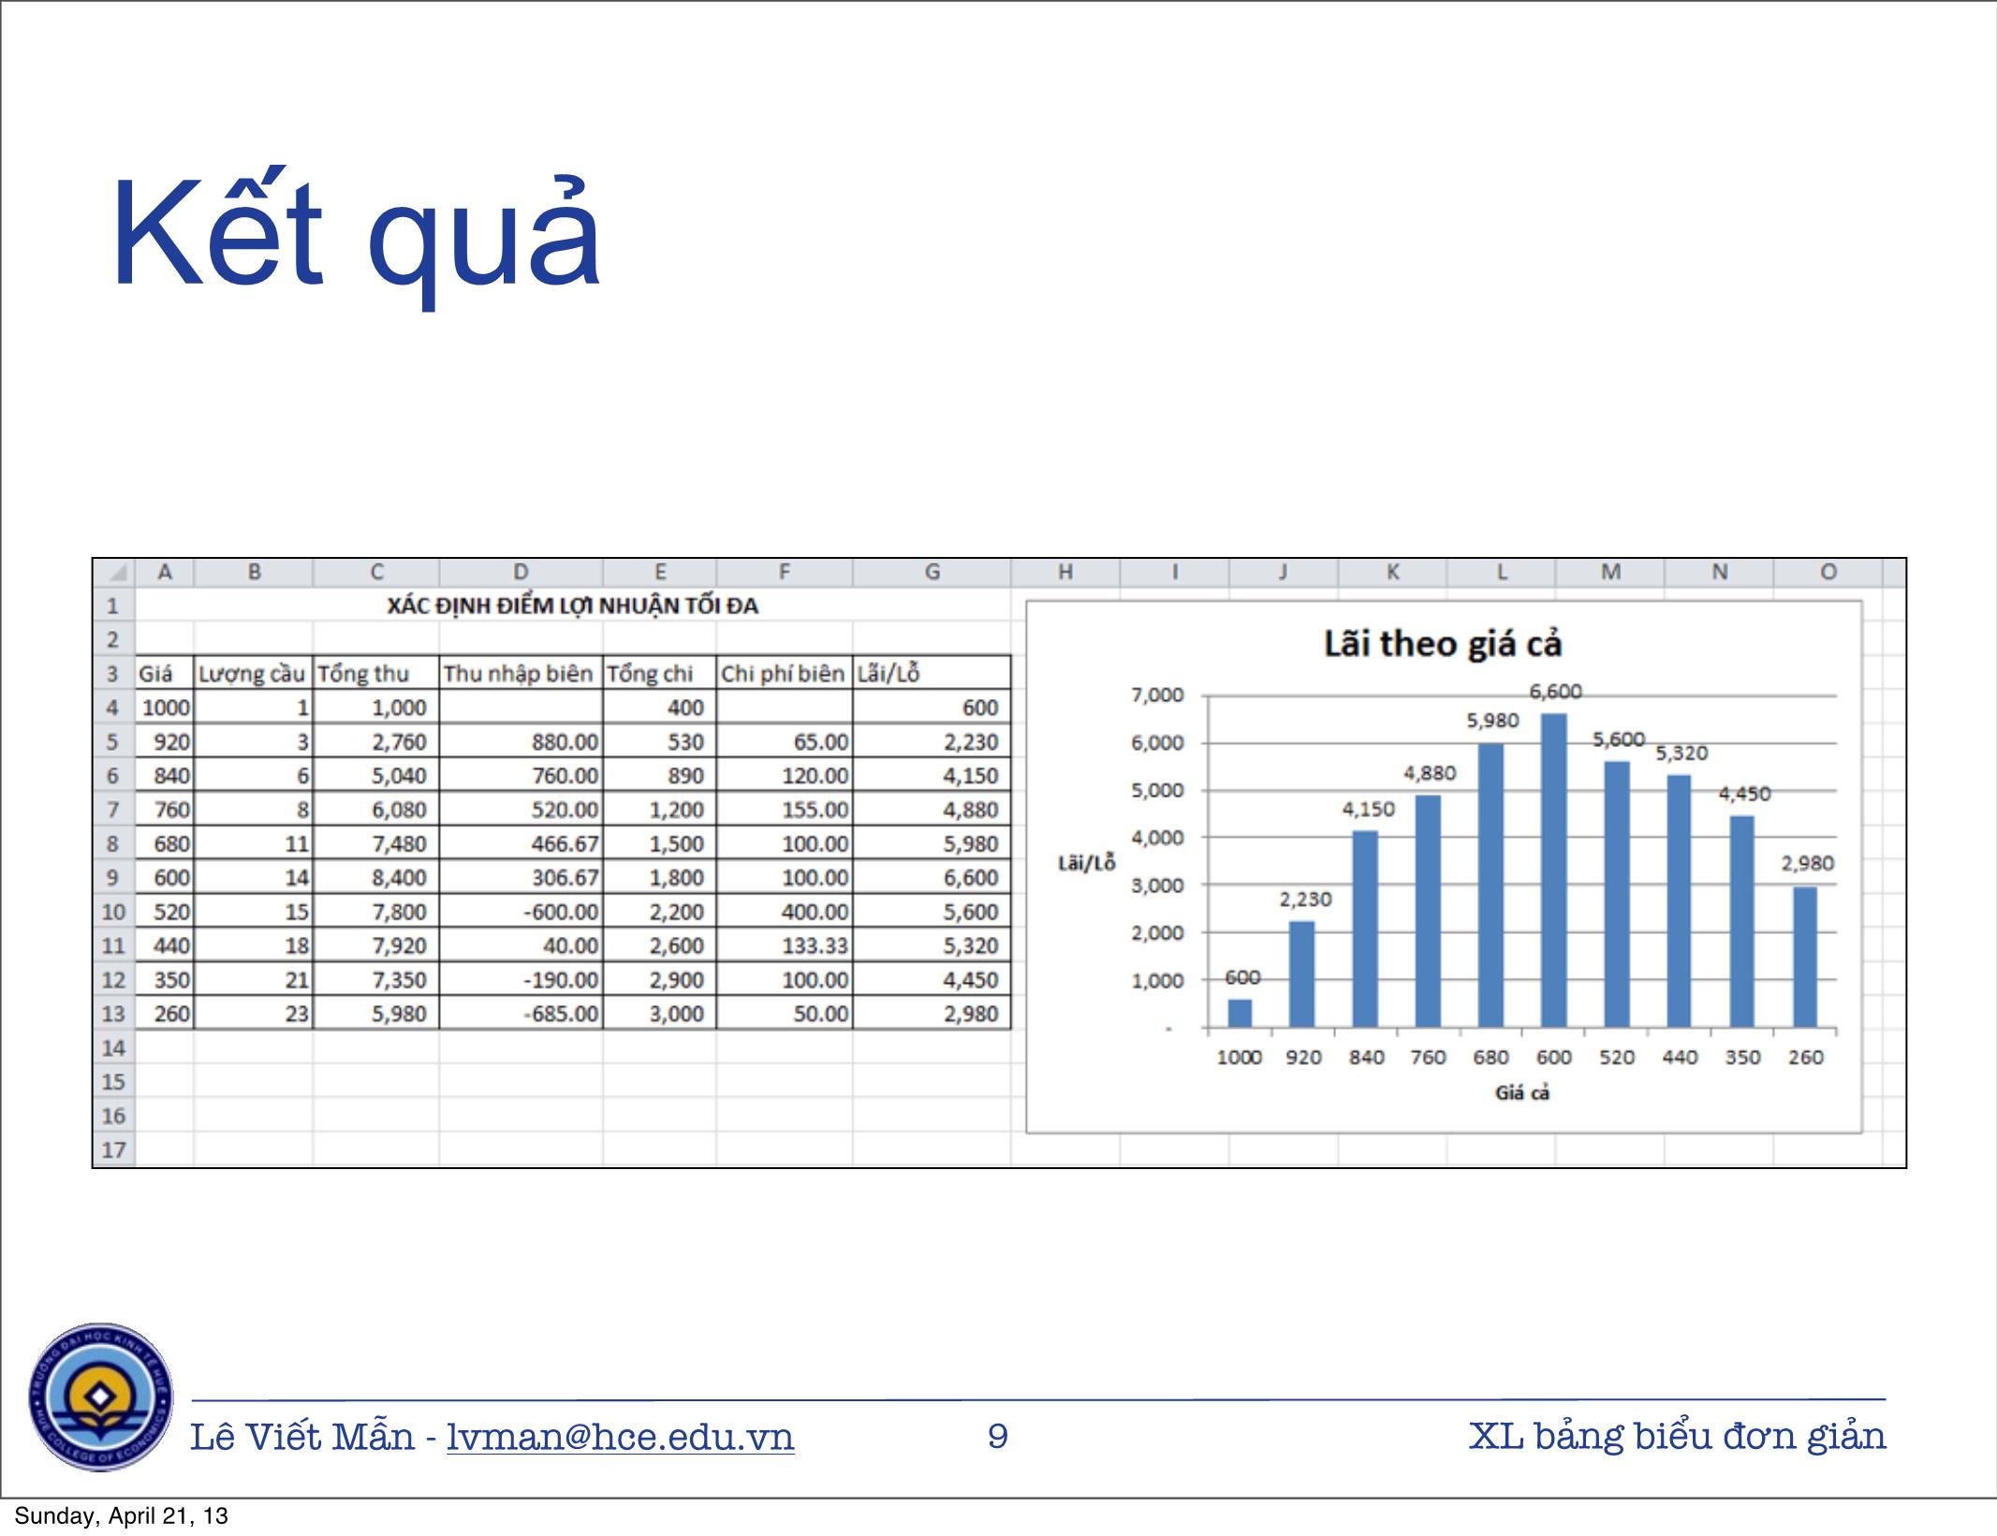Click the Excel select-all corner triangle

point(114,573)
